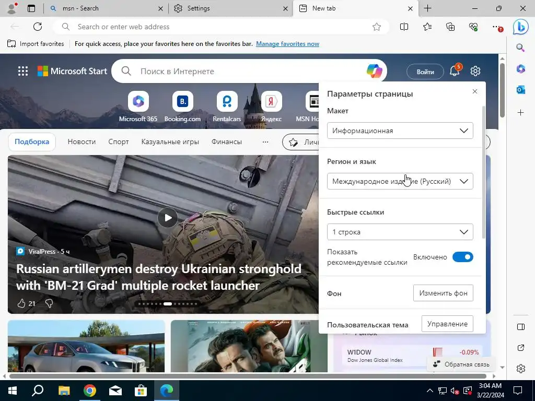The image size is (535, 401).
Task: Dislike the artillery news story
Action: (49, 303)
